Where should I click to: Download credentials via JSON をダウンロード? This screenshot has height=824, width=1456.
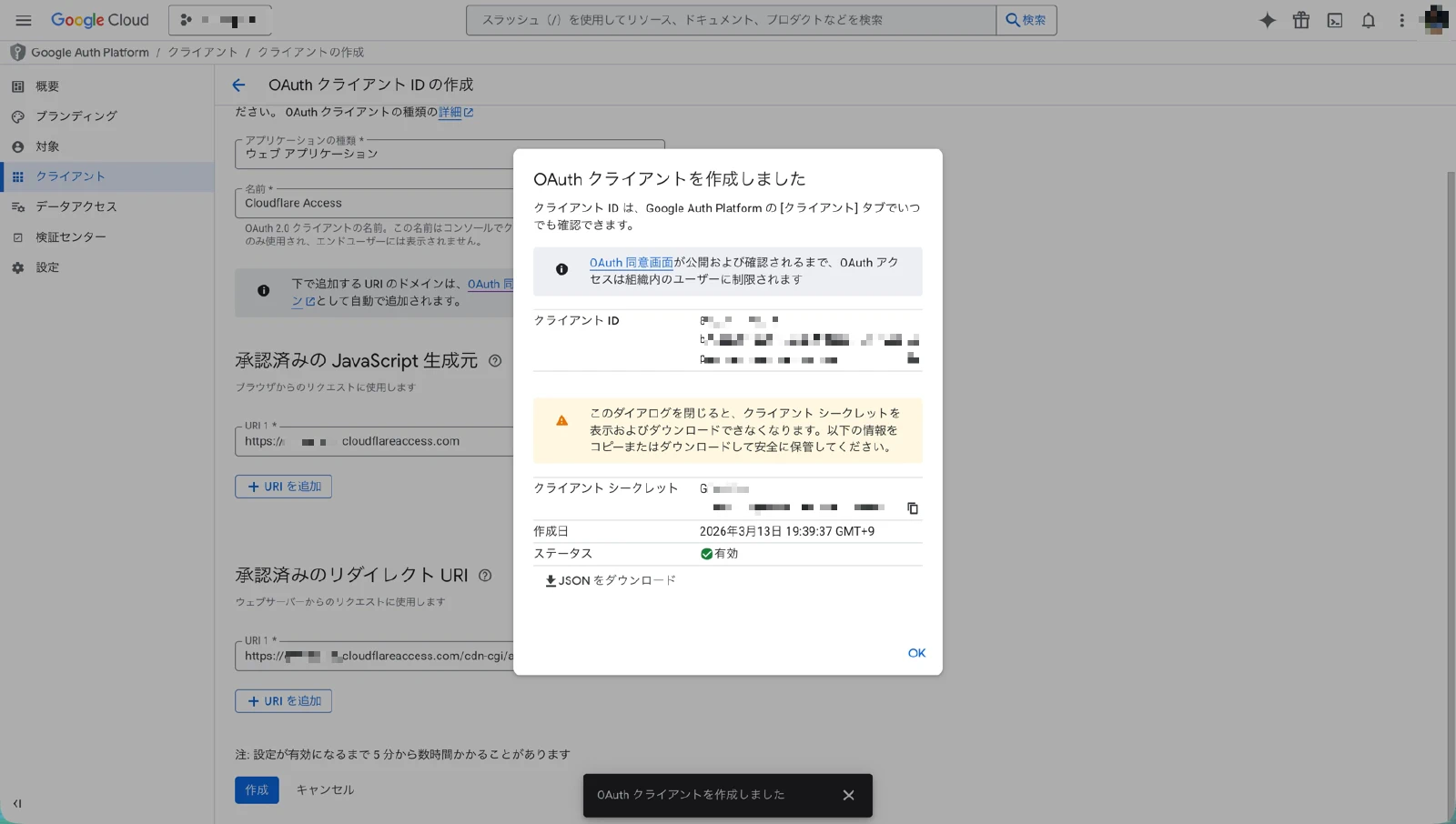[609, 579]
